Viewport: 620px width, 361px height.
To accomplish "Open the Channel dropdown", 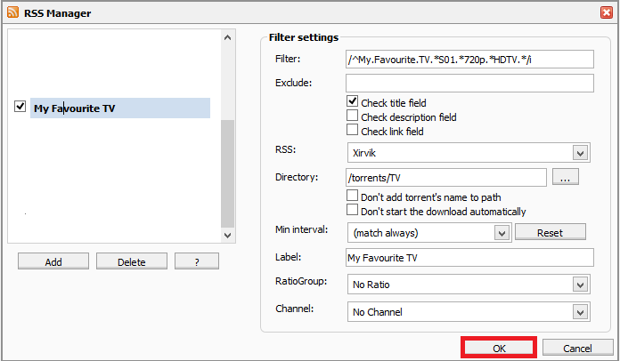I will (x=469, y=312).
